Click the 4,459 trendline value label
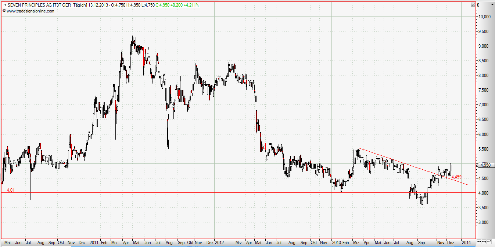Image resolution: width=495 pixels, height=247 pixels. coord(456,177)
